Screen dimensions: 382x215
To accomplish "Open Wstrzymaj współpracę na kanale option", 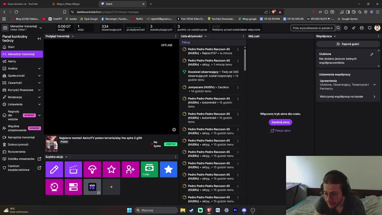I will click(x=348, y=96).
